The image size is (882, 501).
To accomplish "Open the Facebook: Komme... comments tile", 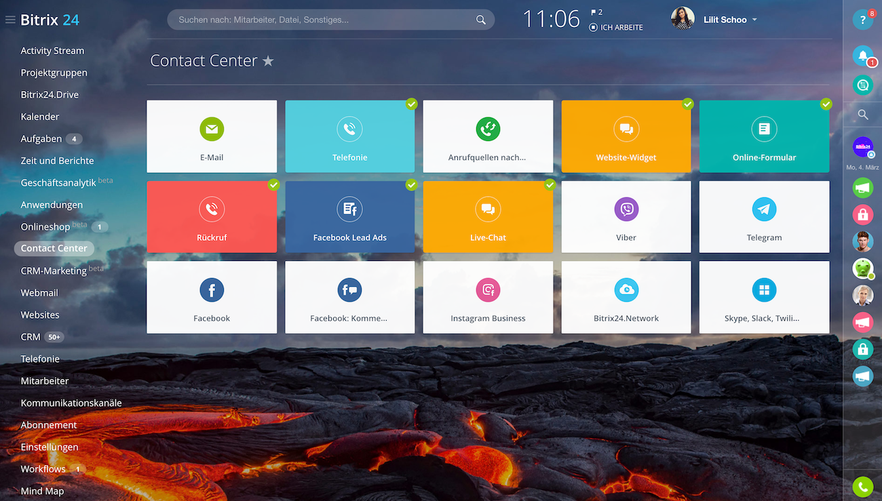I will pyautogui.click(x=350, y=298).
